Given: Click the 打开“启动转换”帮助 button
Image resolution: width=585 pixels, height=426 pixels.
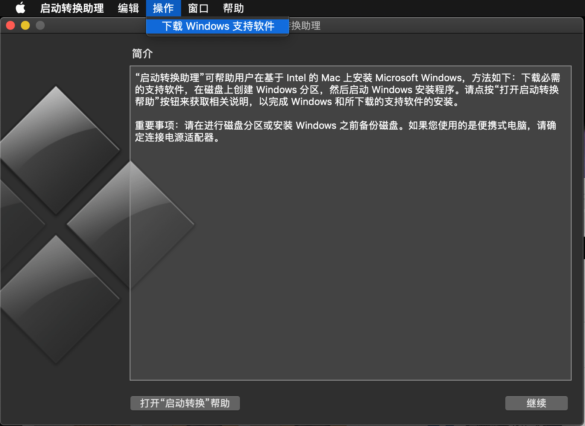Looking at the screenshot, I should [x=185, y=403].
